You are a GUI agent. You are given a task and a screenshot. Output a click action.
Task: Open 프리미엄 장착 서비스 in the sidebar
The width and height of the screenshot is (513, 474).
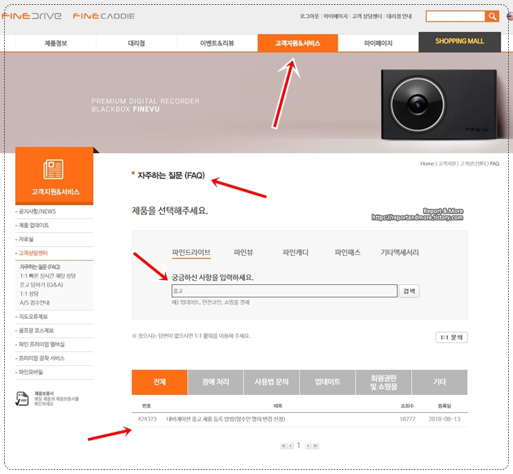42,358
